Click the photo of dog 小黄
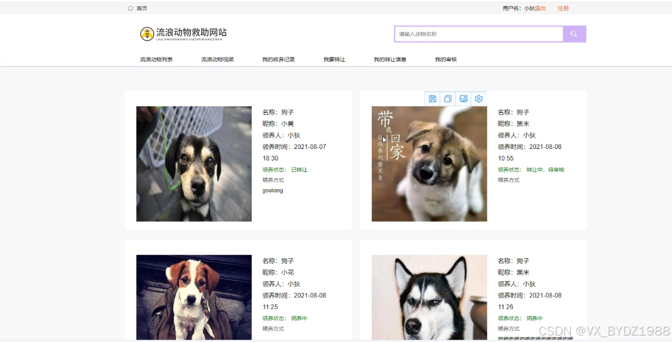Screen dimensions: 672x342 [194, 163]
